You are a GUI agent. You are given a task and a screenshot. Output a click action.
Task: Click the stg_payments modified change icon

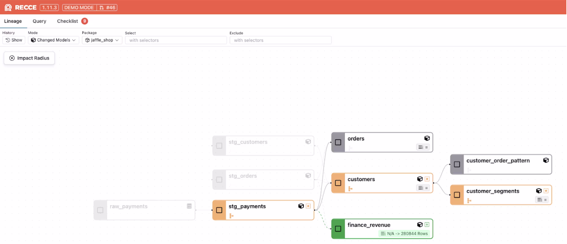tap(308, 206)
